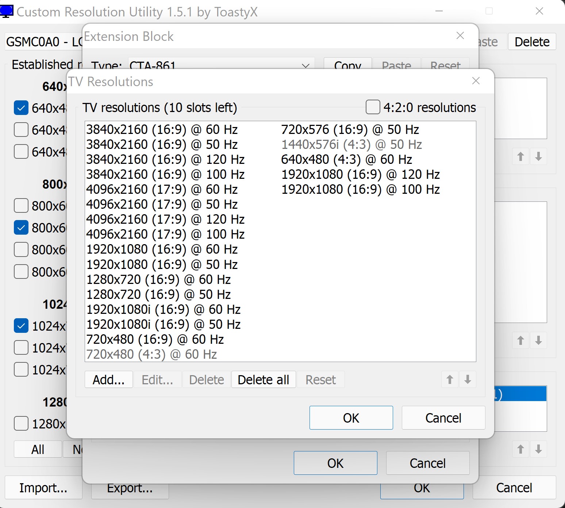Select 4096x2160 (17:9) @ 120 Hz
This screenshot has height=508, width=565.
pyautogui.click(x=165, y=219)
